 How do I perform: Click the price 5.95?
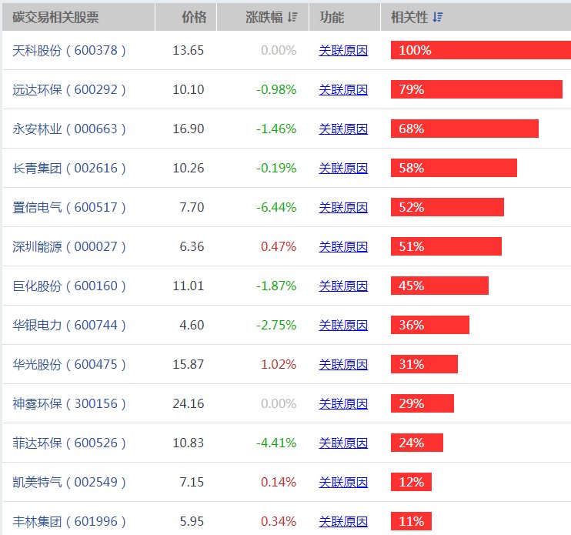pos(192,522)
